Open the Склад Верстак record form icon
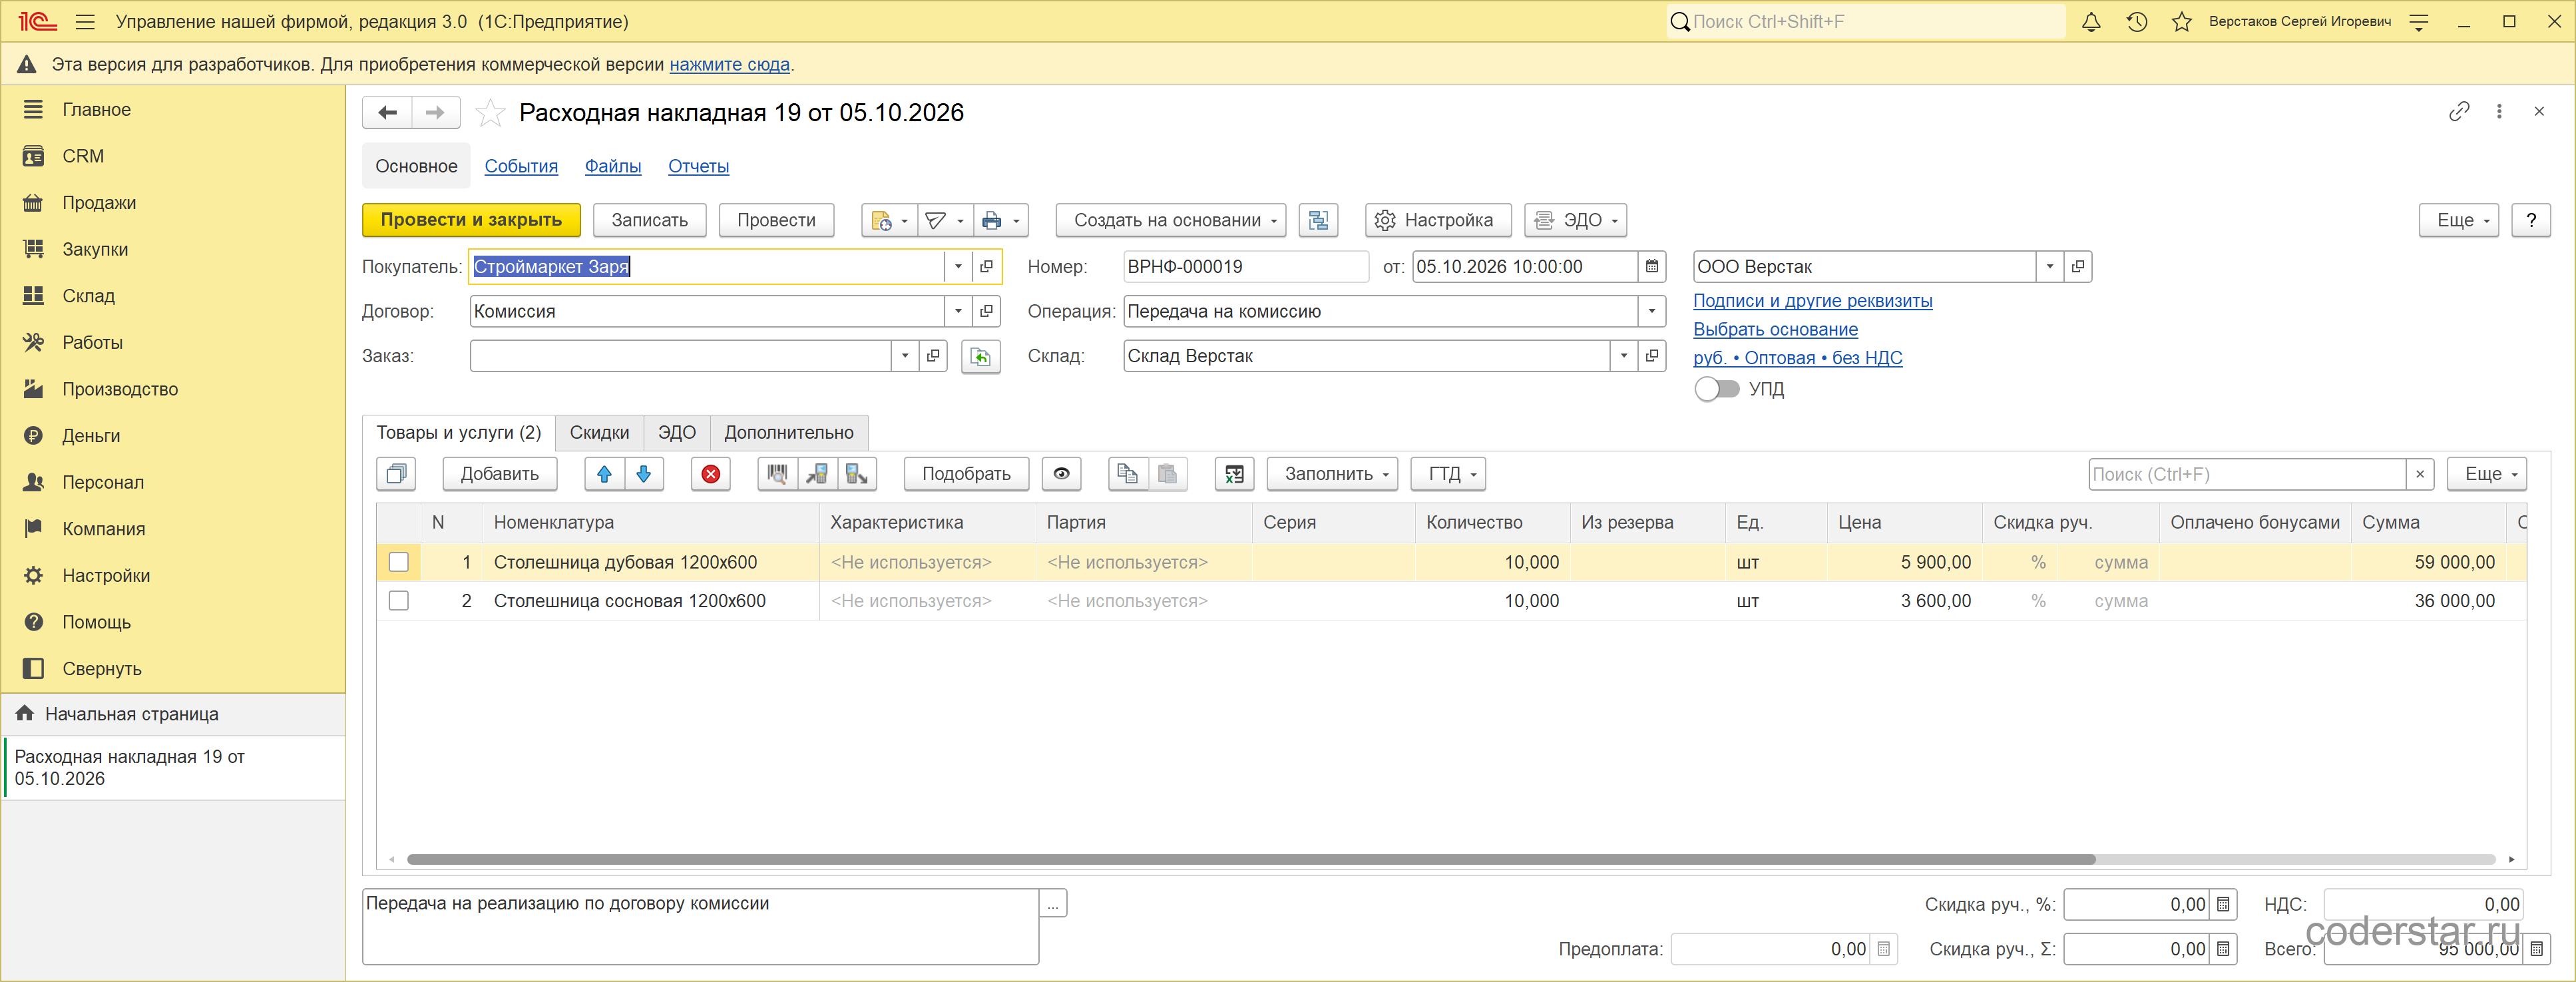 pos(1652,356)
